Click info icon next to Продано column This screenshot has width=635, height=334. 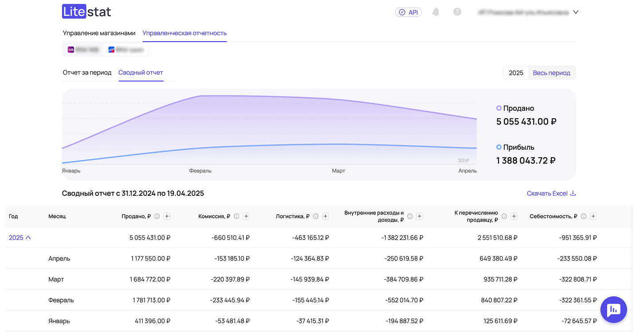[157, 216]
